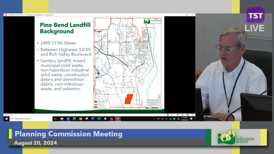Open the Windows Start menu

tap(6, 119)
